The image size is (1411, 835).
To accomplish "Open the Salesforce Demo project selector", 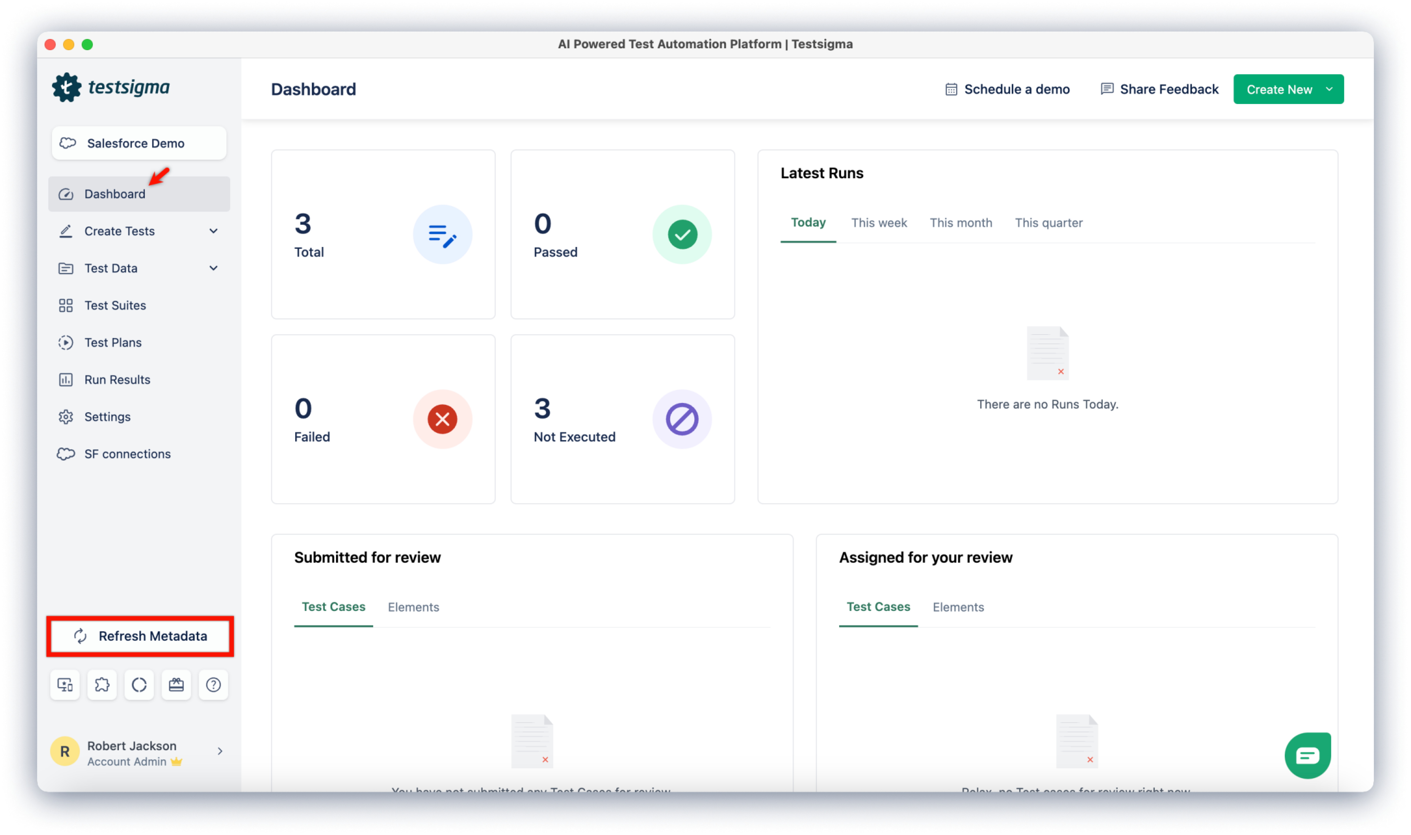I will [139, 143].
